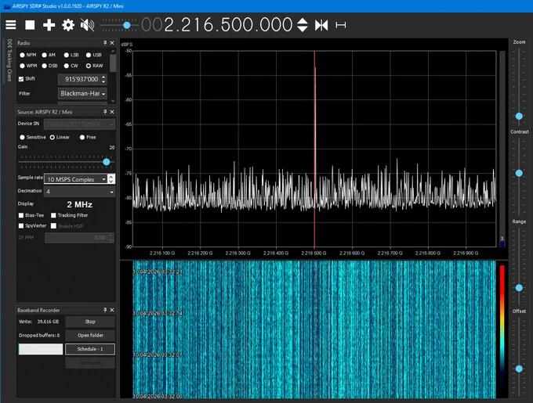Enable the Bias-Tee checkbox

(x=21, y=215)
